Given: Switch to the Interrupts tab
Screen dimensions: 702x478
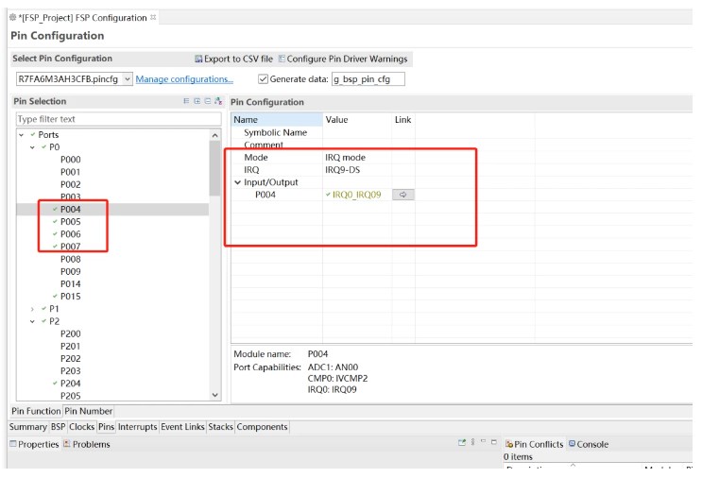Looking at the screenshot, I should pos(137,427).
